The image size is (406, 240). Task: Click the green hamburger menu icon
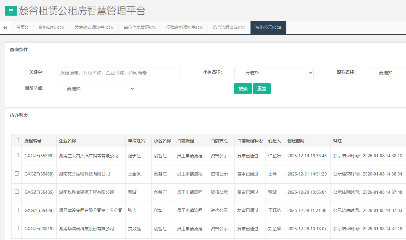point(11,11)
